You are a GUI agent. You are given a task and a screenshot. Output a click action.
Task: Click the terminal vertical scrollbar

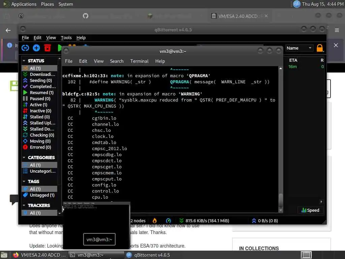coord(281,139)
